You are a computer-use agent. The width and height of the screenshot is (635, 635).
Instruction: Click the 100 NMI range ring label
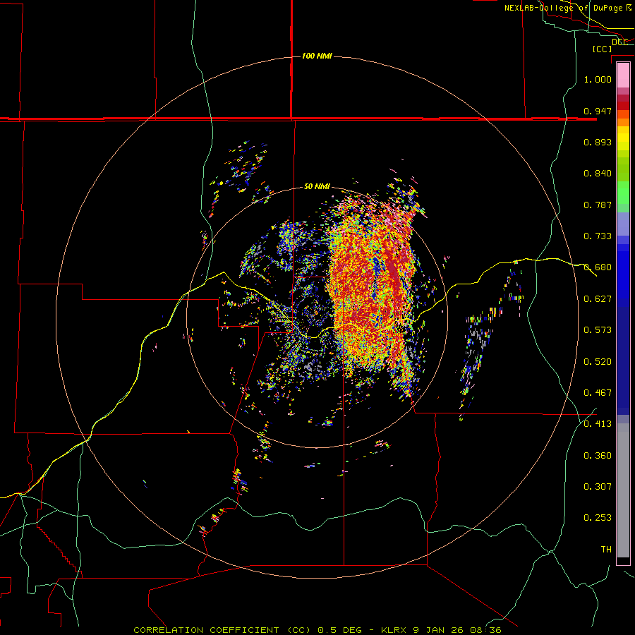coord(317,56)
